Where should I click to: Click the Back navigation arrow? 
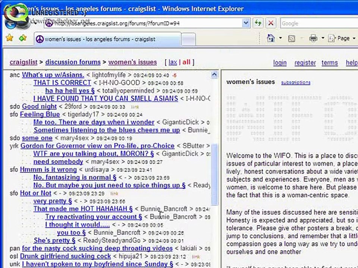pyautogui.click(x=10, y=23)
